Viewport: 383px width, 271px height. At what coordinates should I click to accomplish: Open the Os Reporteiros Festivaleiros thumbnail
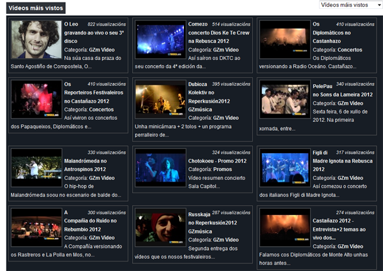(x=36, y=100)
